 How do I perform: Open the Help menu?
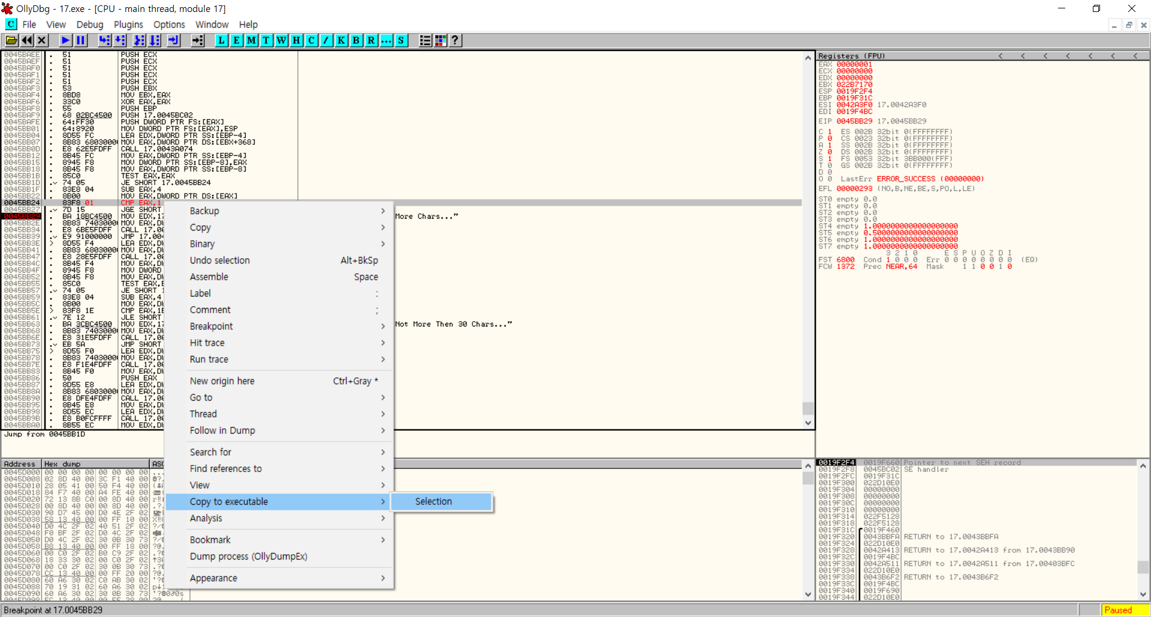point(248,25)
